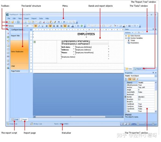Click the categorized view icon in Properties
The image size is (161, 142).
[126, 79]
